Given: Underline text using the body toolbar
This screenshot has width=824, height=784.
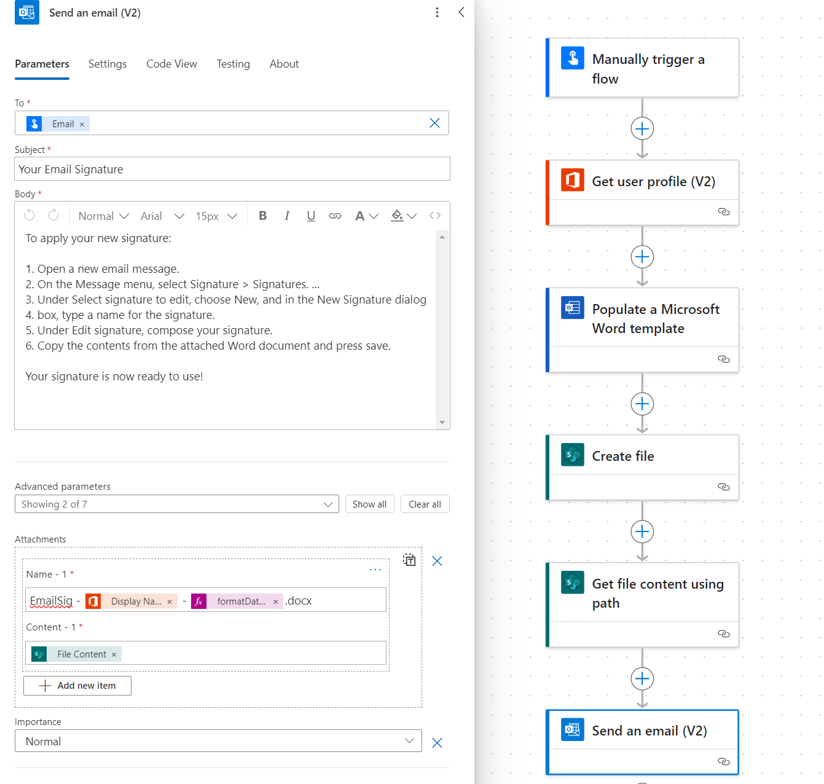Looking at the screenshot, I should 311,216.
